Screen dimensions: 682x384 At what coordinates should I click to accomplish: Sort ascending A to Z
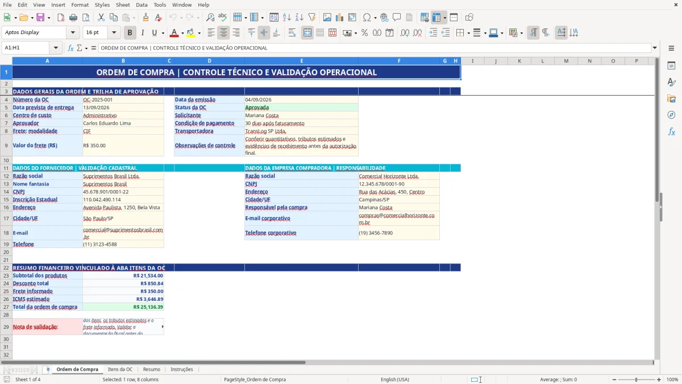click(x=286, y=18)
